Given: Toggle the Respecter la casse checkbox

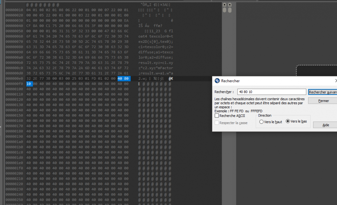Looking at the screenshot, I should click(x=217, y=123).
